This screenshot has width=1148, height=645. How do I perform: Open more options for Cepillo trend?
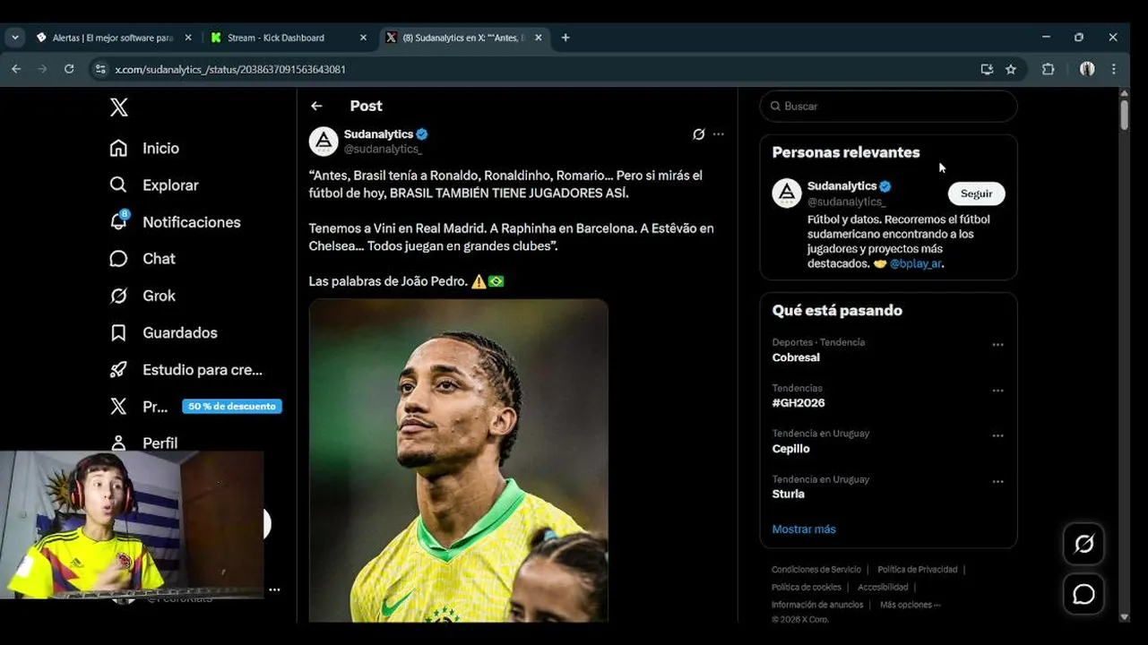tap(997, 436)
